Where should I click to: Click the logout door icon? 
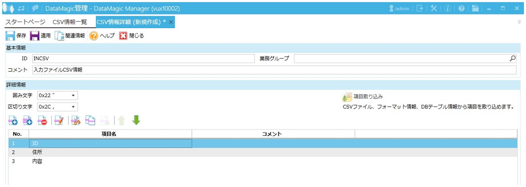pyautogui.click(x=420, y=8)
